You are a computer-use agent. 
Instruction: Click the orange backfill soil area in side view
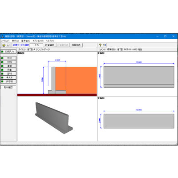(x=81, y=80)
